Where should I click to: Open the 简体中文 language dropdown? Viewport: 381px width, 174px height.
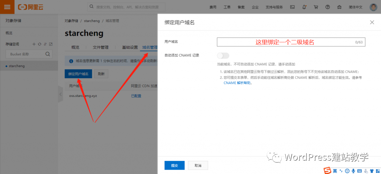355,7
